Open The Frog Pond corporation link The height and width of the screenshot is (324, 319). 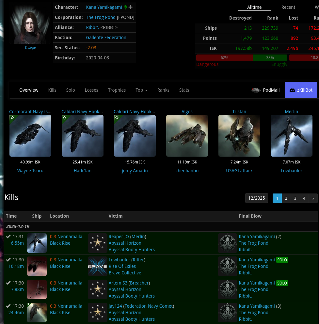(x=101, y=17)
